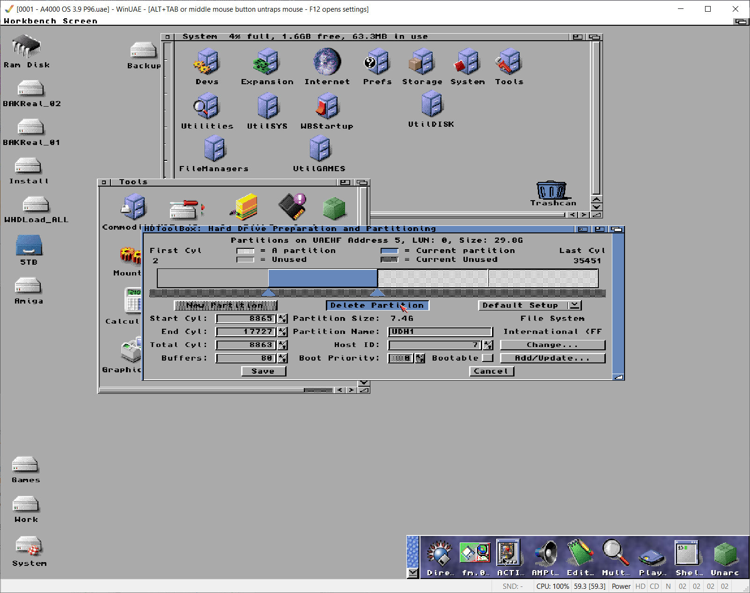Select the System drive icon on desktop
The image size is (750, 593).
[x=29, y=546]
